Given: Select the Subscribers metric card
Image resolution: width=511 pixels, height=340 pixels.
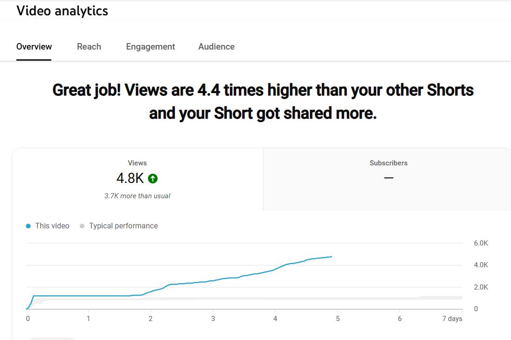Looking at the screenshot, I should click(x=388, y=179).
